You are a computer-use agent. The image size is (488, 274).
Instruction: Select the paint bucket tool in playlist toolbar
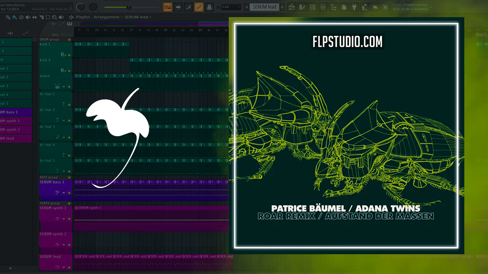[x=14, y=17]
